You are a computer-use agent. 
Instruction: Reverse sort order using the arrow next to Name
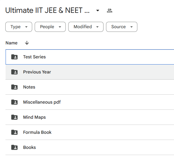[x=27, y=43]
